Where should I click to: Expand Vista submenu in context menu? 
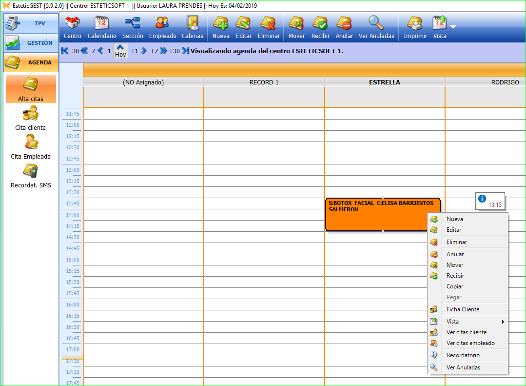click(x=468, y=322)
